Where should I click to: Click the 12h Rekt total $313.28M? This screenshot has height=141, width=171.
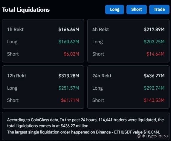69,76
